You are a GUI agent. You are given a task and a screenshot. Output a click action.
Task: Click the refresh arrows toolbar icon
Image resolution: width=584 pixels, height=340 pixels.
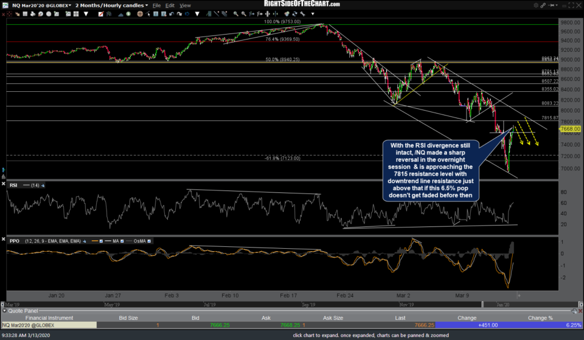tap(295, 14)
